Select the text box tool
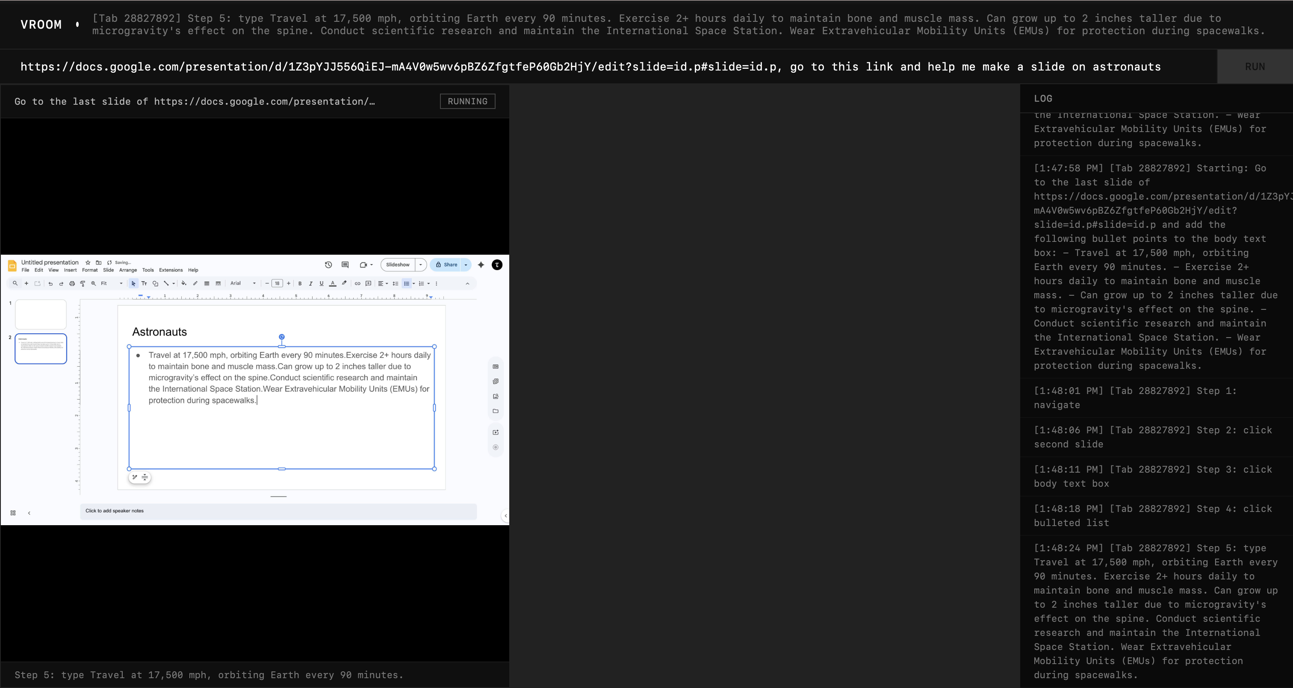The width and height of the screenshot is (1293, 688). tap(144, 283)
